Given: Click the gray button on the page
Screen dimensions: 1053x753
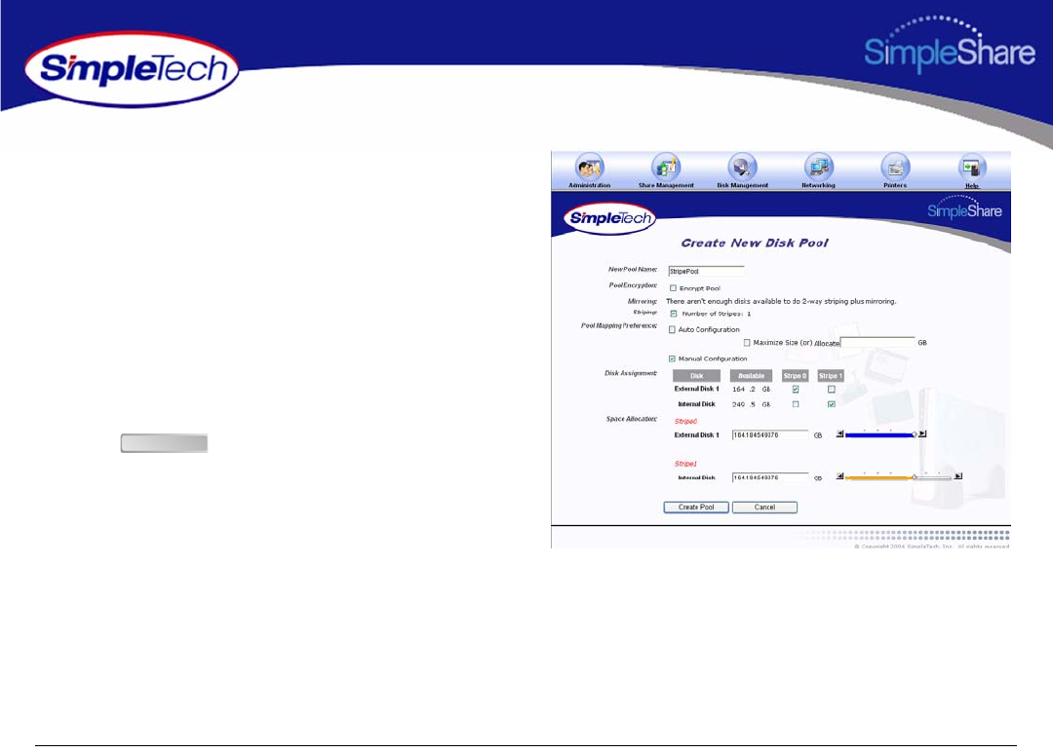Looking at the screenshot, I should tap(164, 443).
